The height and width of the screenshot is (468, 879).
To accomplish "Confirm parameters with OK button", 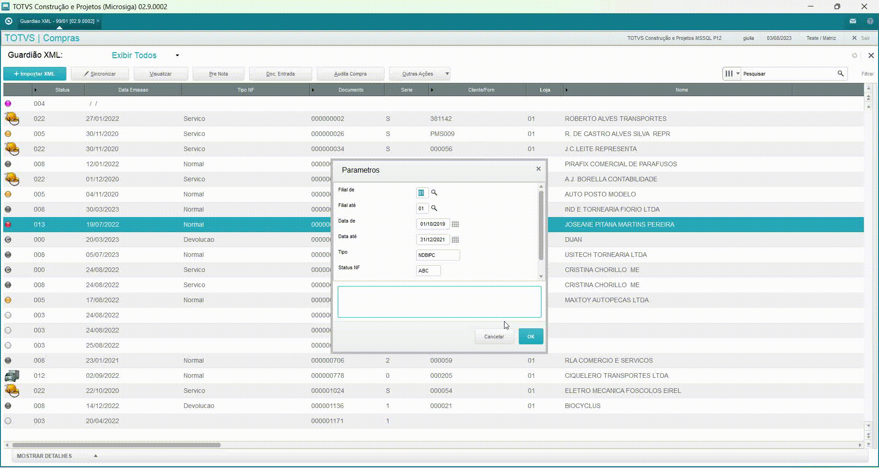I will tap(531, 337).
